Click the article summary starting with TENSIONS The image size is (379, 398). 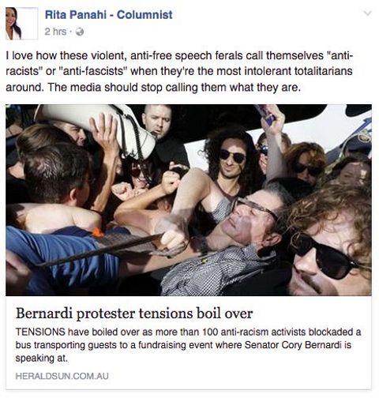188,345
